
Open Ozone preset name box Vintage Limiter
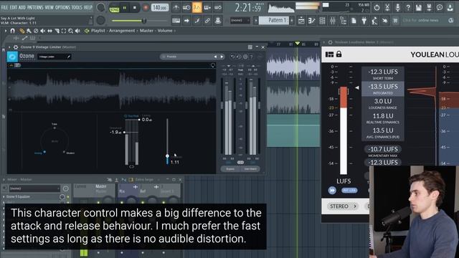55,57
